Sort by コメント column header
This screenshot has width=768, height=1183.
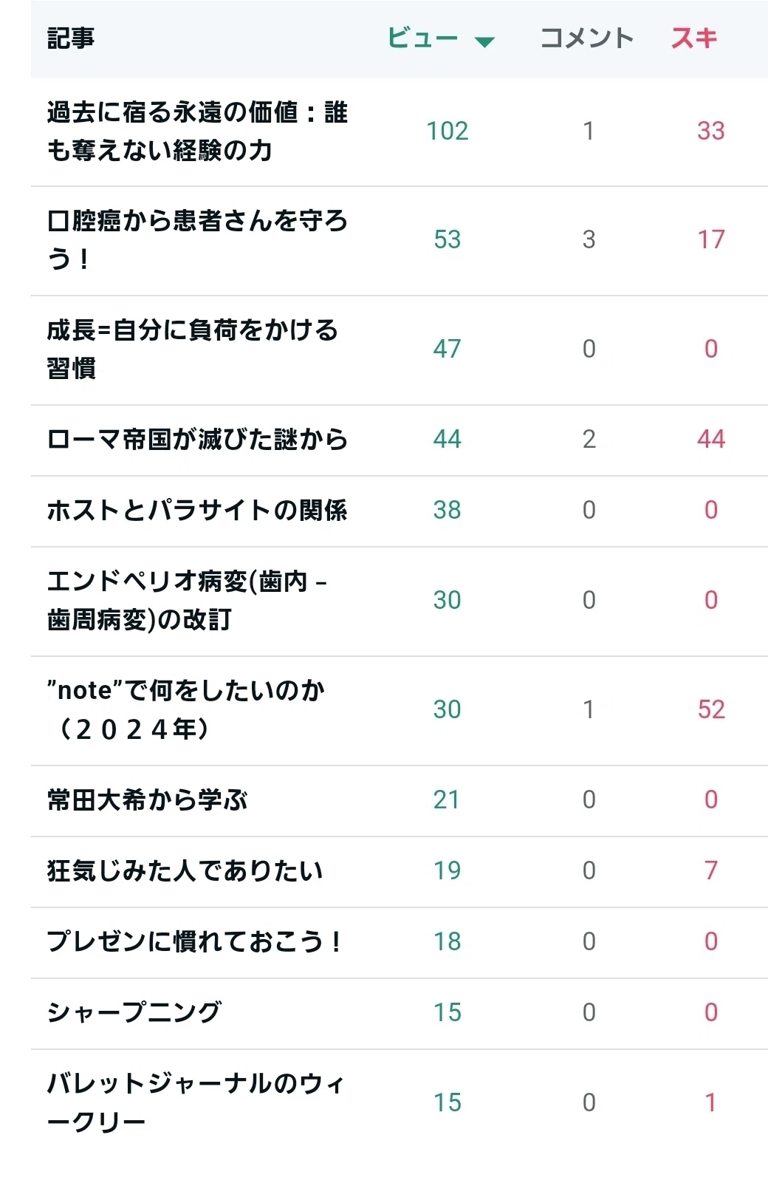coord(587,38)
